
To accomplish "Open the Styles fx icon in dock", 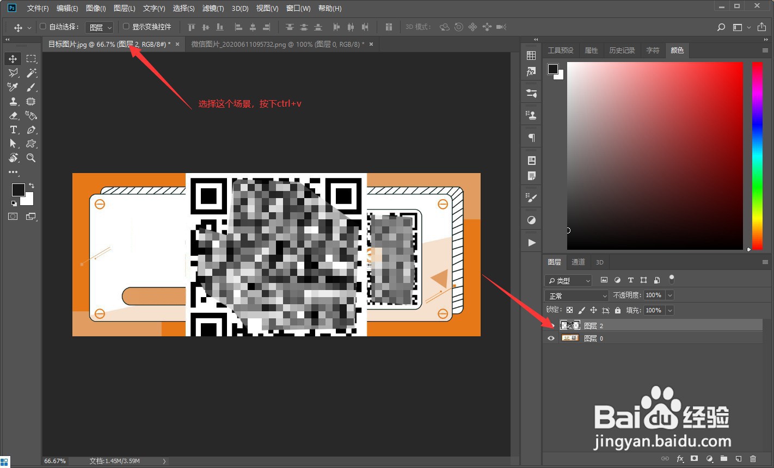I will pos(532,72).
